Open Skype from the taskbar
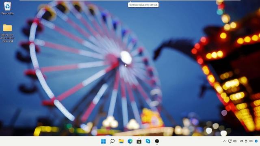 click(148, 141)
